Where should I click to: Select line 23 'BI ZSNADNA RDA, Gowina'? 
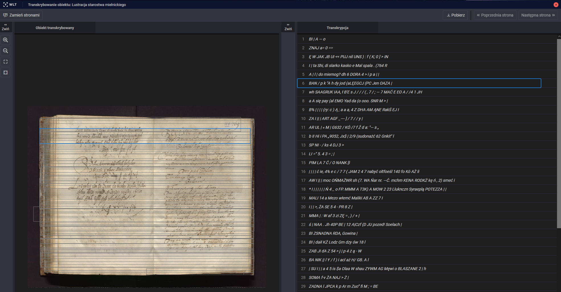coord(427,233)
